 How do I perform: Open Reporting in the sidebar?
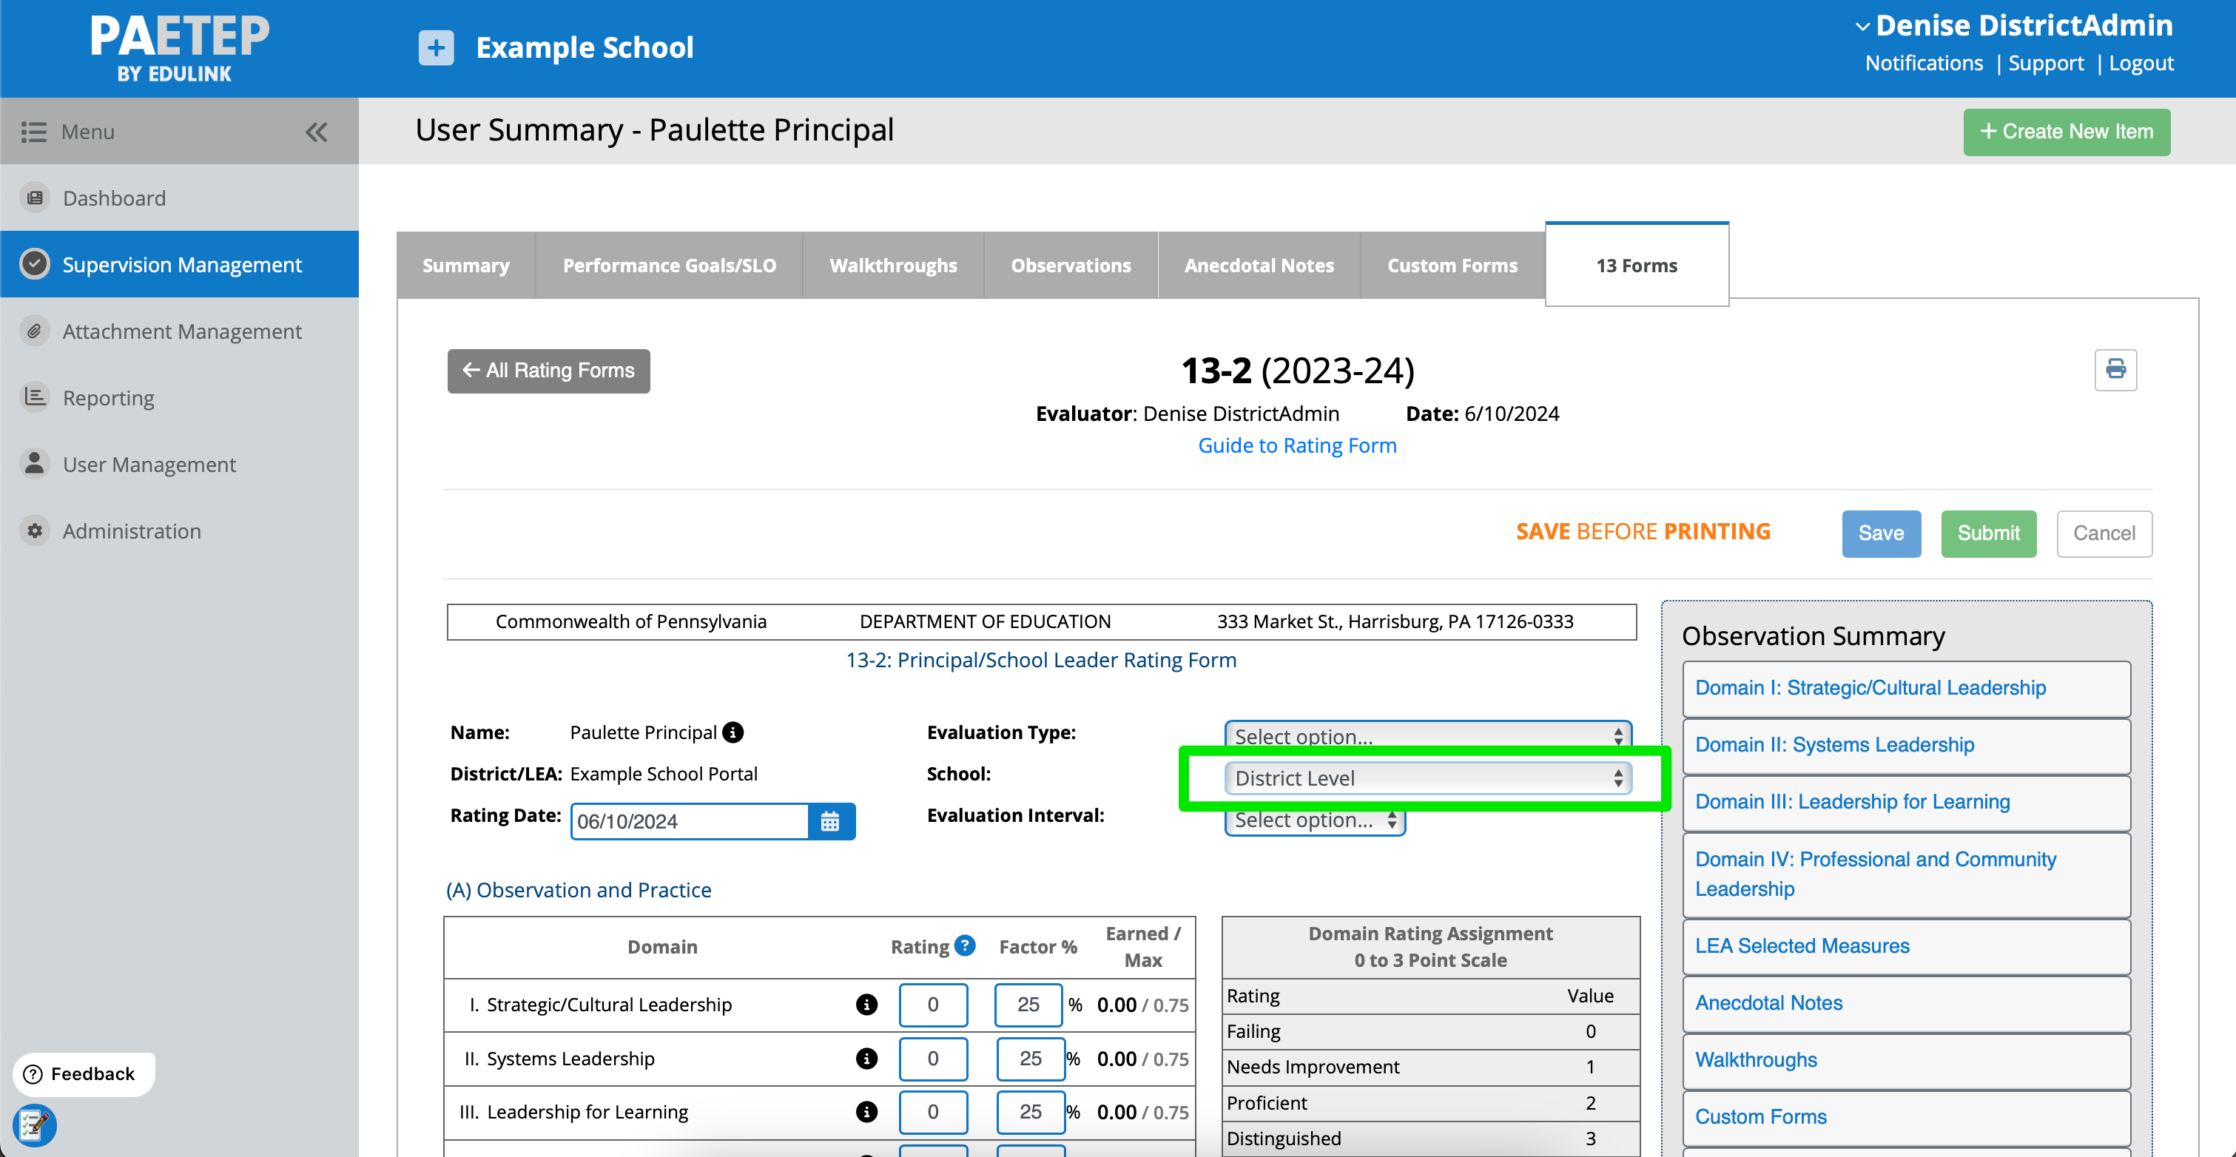click(x=109, y=397)
